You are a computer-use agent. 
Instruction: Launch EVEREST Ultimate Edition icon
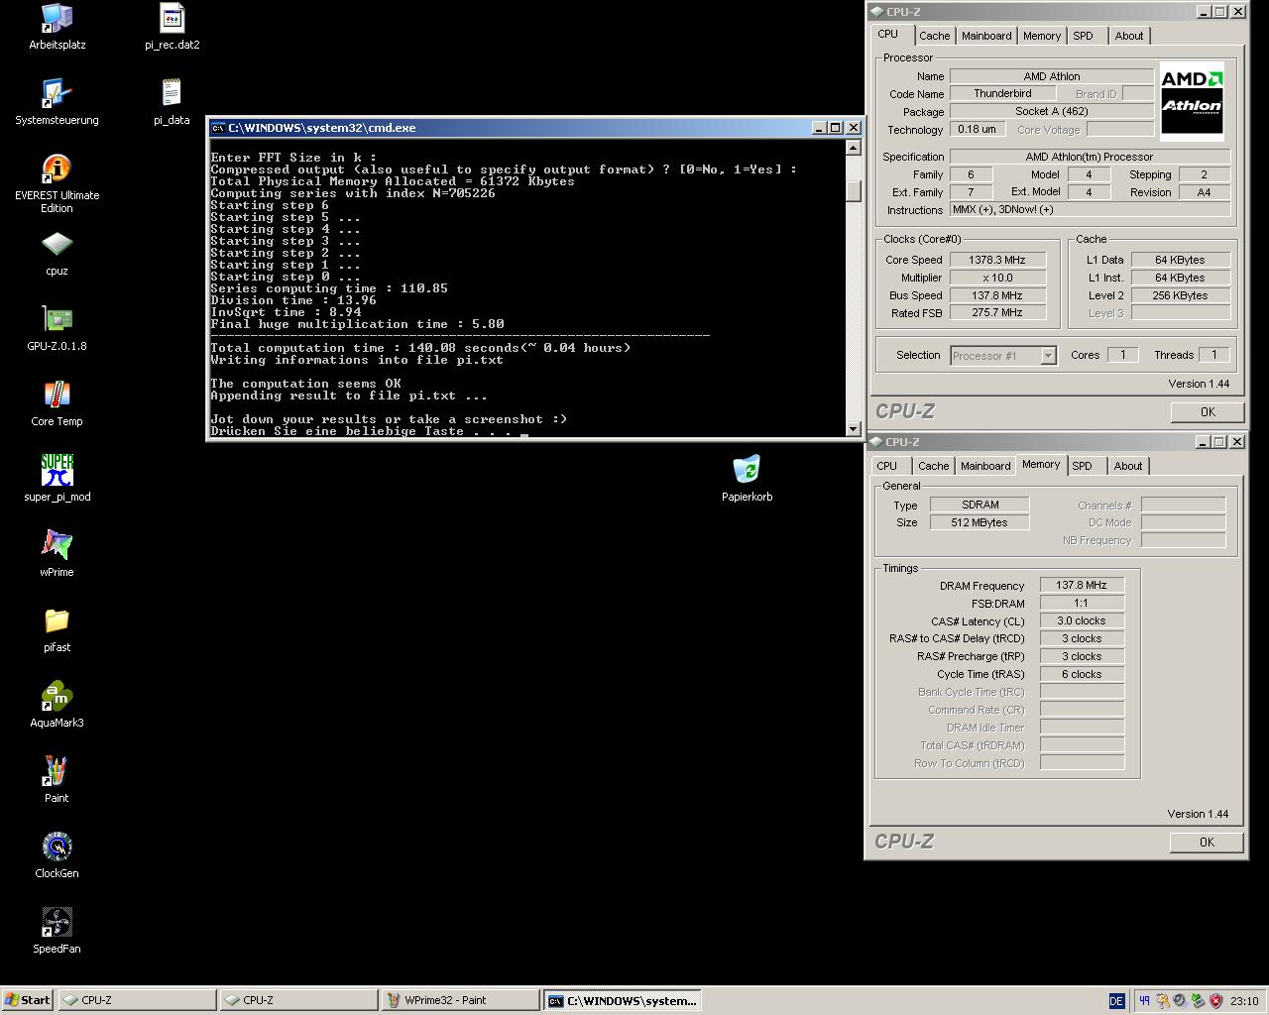(57, 182)
